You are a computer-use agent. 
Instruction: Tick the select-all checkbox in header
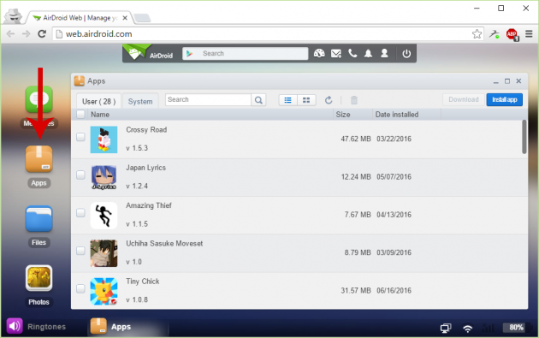[80, 114]
